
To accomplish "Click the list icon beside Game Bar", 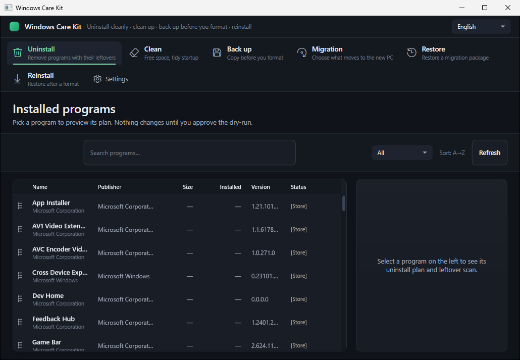I will [x=20, y=345].
